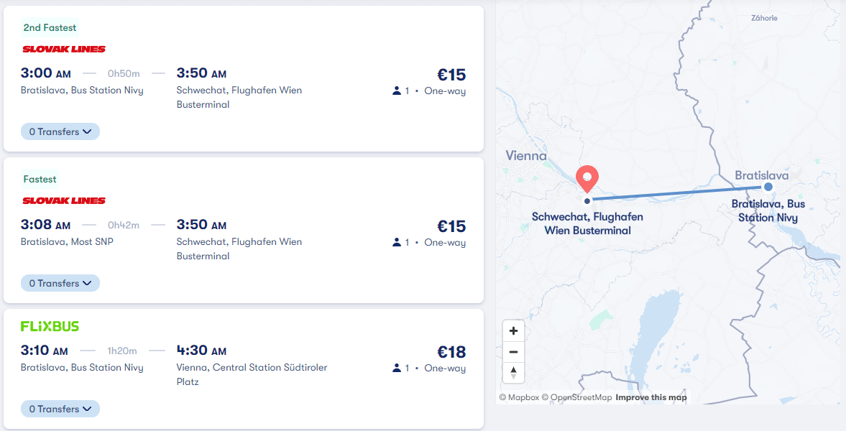
Task: Expand 0 Transfers on 3:08 AM trip
Action: [x=60, y=283]
